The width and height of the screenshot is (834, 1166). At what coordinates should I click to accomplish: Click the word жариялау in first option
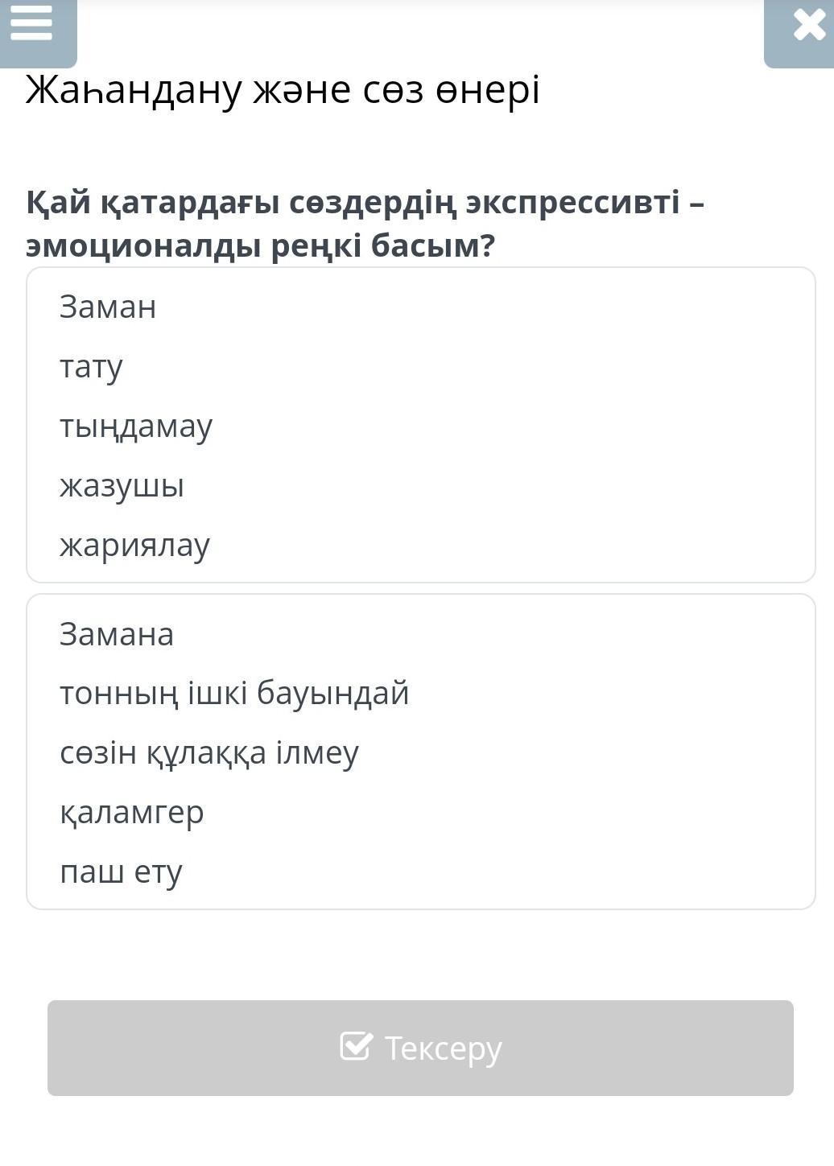point(134,546)
